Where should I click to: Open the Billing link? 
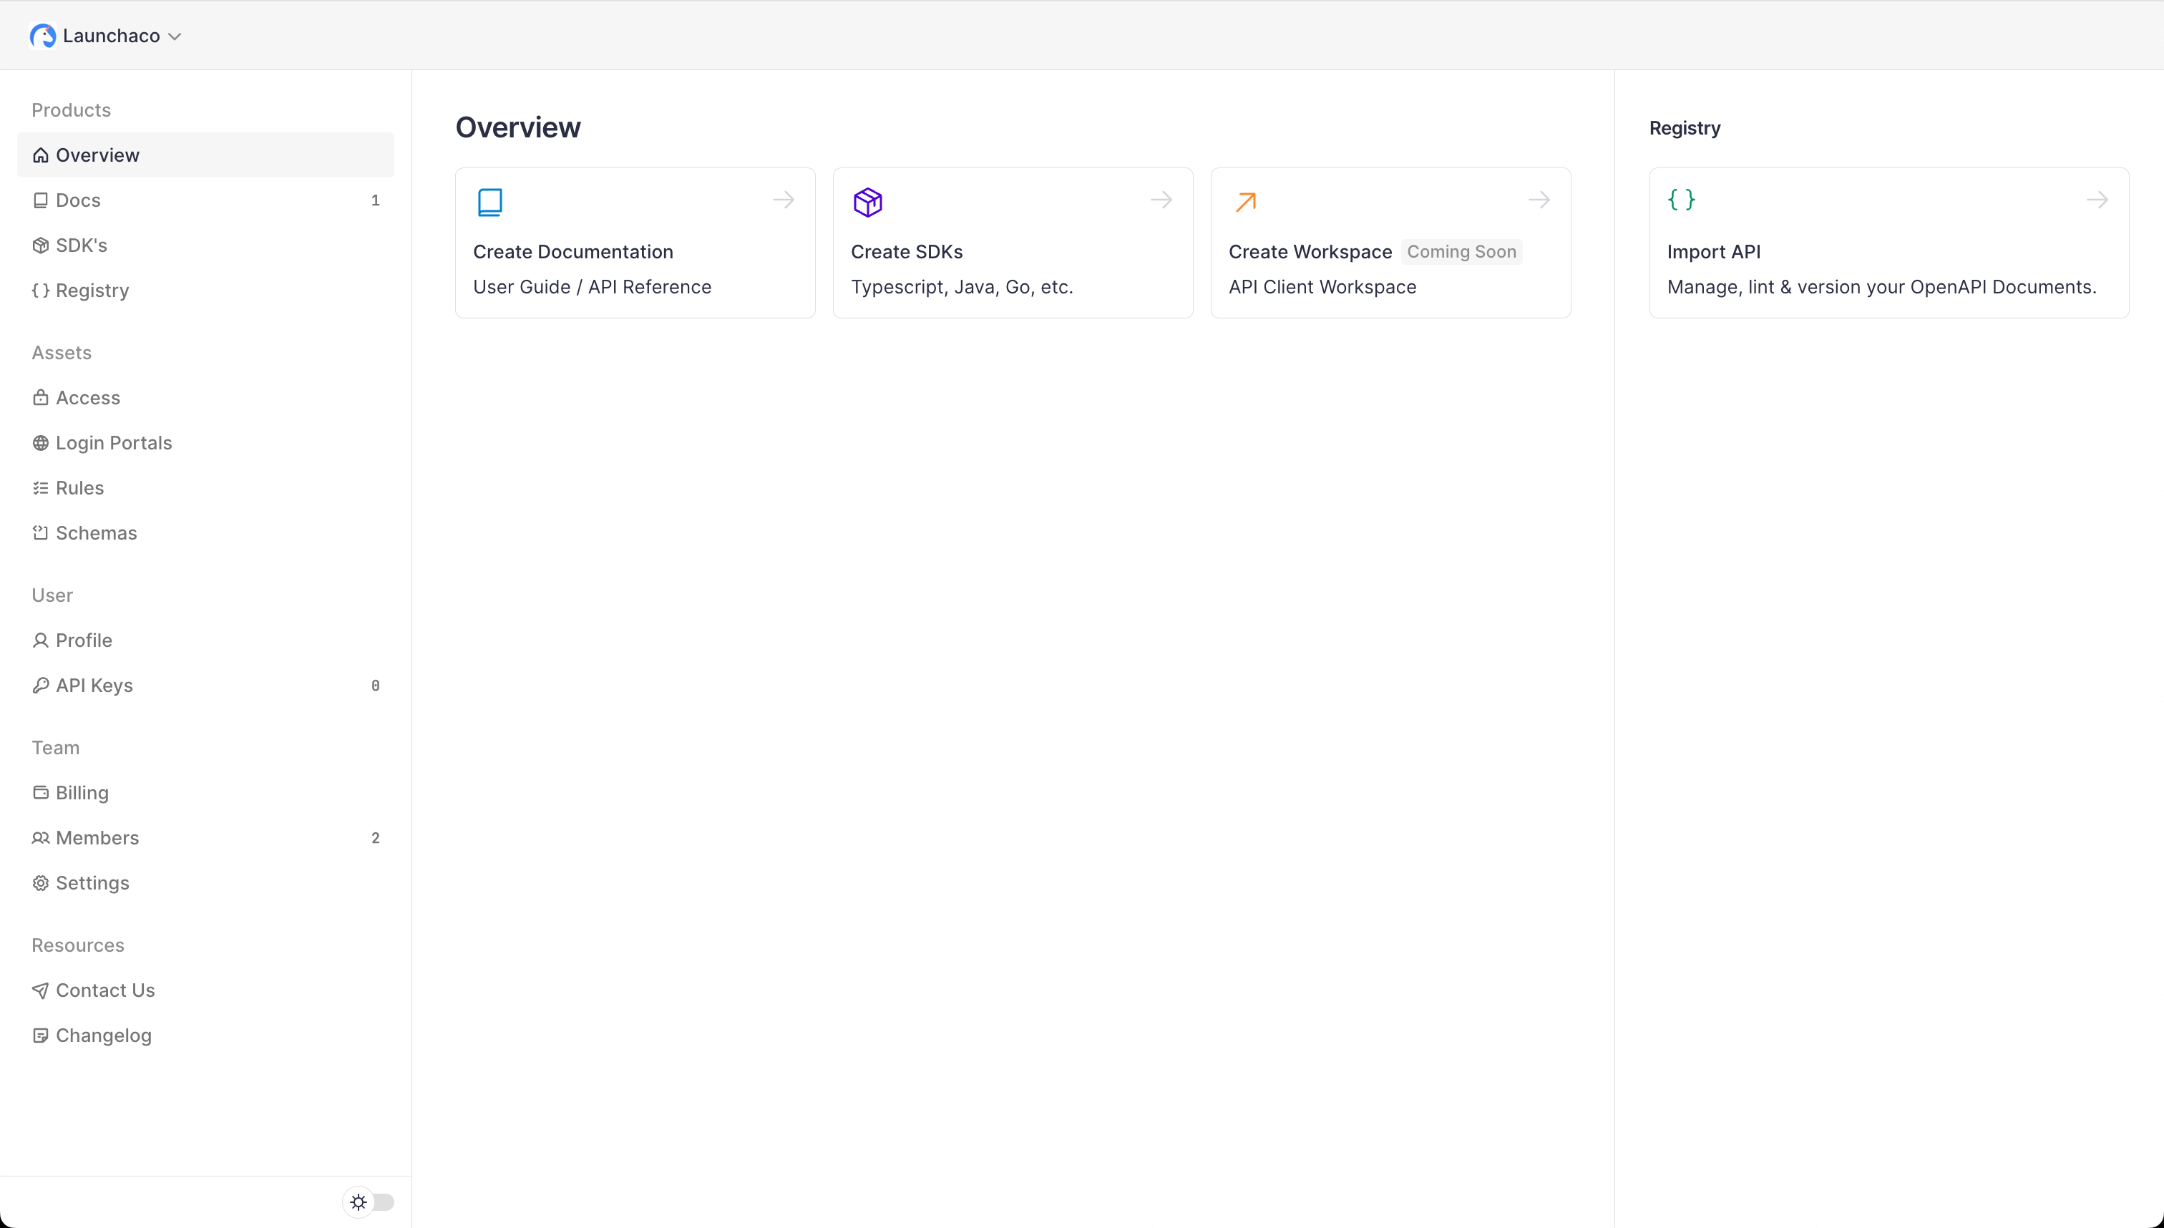pyautogui.click(x=206, y=793)
